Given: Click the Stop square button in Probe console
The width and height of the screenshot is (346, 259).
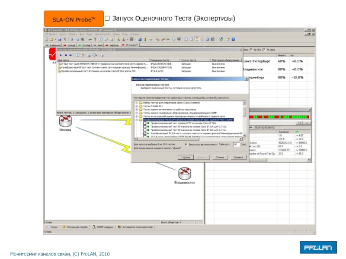Looking at the screenshot, I should coord(66,55).
